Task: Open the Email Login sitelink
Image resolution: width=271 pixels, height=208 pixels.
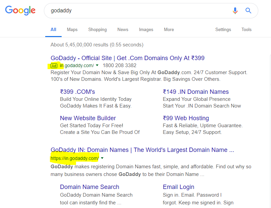Action: [x=178, y=187]
